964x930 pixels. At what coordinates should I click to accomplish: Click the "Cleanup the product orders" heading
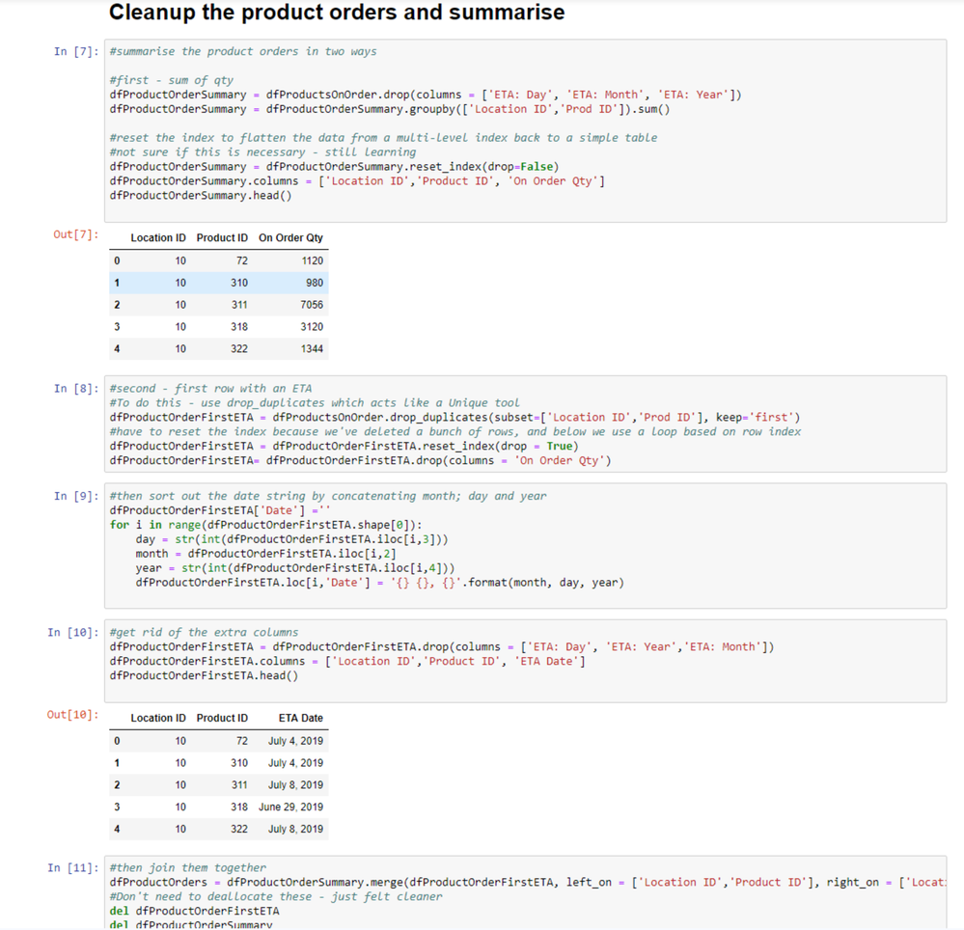(337, 14)
